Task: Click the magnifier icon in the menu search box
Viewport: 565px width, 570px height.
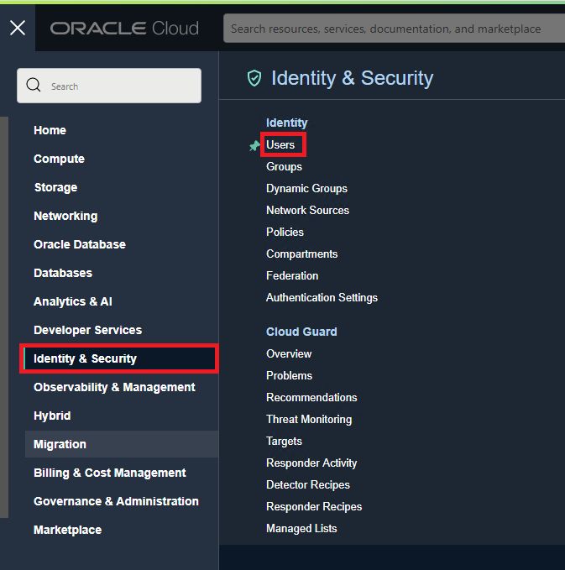Action: (34, 85)
